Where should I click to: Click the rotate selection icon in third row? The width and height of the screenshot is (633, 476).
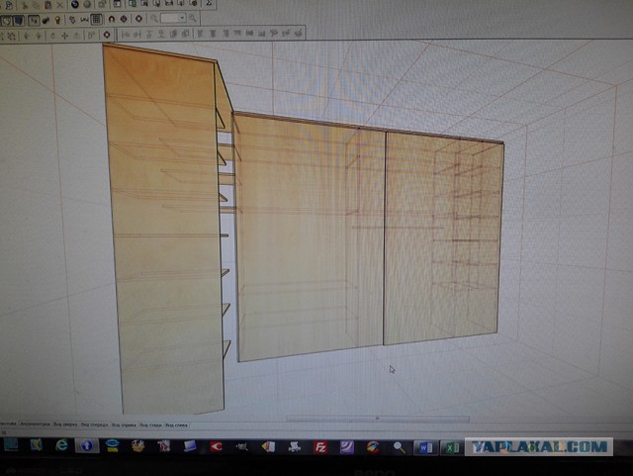[52, 36]
